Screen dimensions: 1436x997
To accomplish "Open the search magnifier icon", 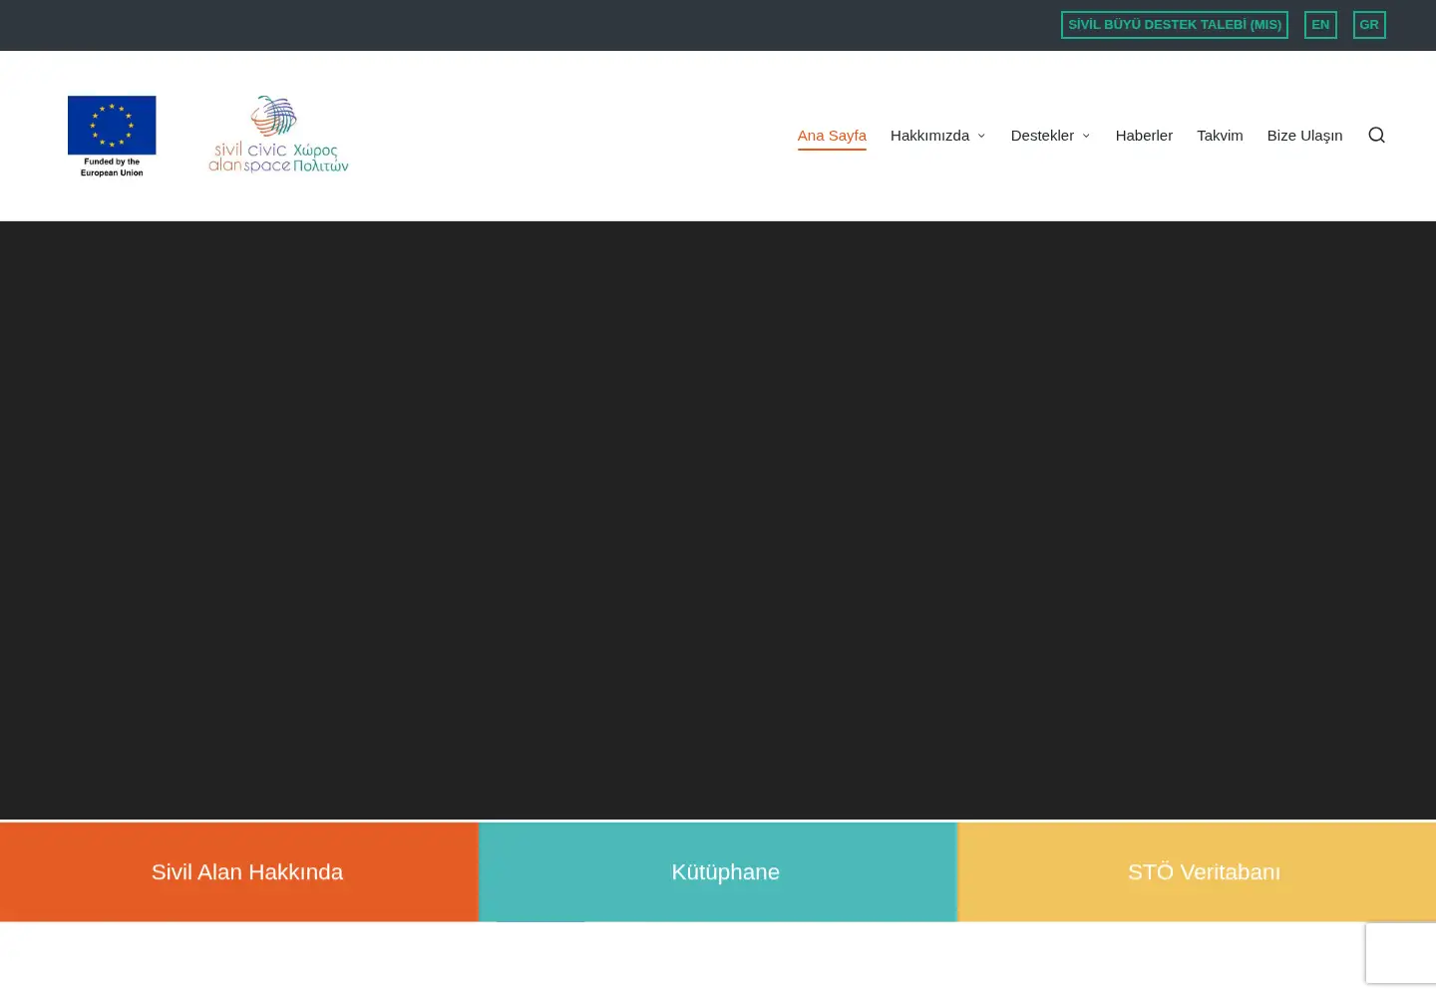I will point(1376,136).
